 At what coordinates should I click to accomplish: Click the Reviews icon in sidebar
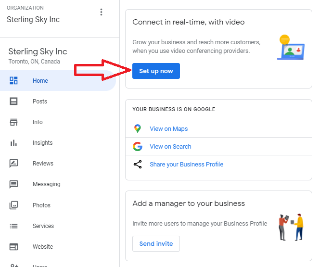[x=13, y=164]
